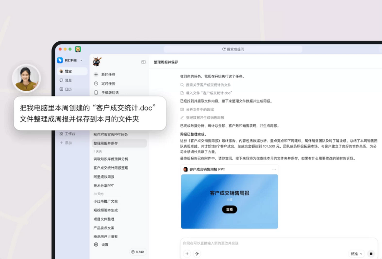
Task: Click the 查看 button on the PPT preview
Action: tap(229, 209)
